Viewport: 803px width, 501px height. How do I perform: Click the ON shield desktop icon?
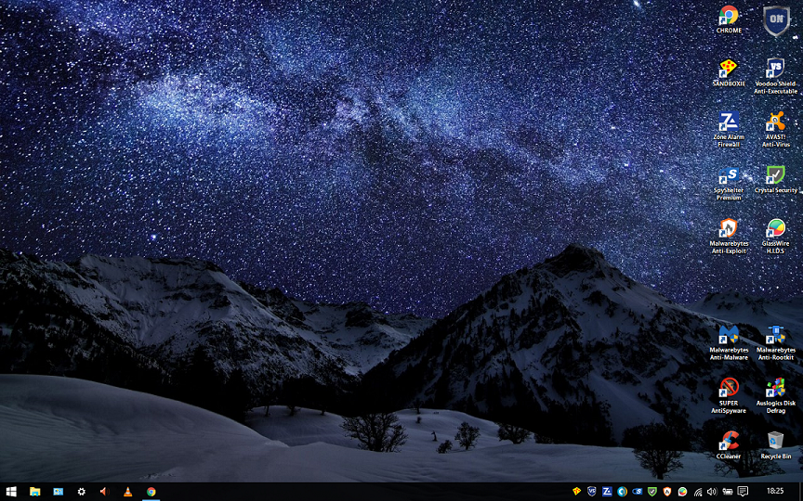[x=776, y=20]
